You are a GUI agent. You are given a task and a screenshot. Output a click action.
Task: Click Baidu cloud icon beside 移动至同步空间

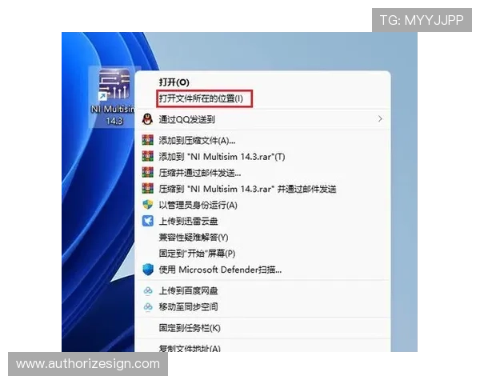(147, 306)
